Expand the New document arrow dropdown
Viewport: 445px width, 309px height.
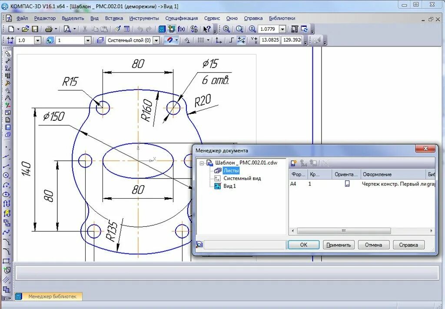pos(18,29)
